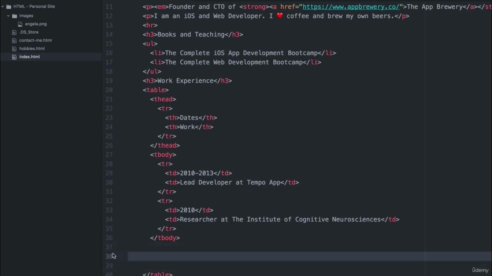492x276 pixels.
Task: Collapse the HTML - Personal Site project chevron
Action: pos(3,7)
